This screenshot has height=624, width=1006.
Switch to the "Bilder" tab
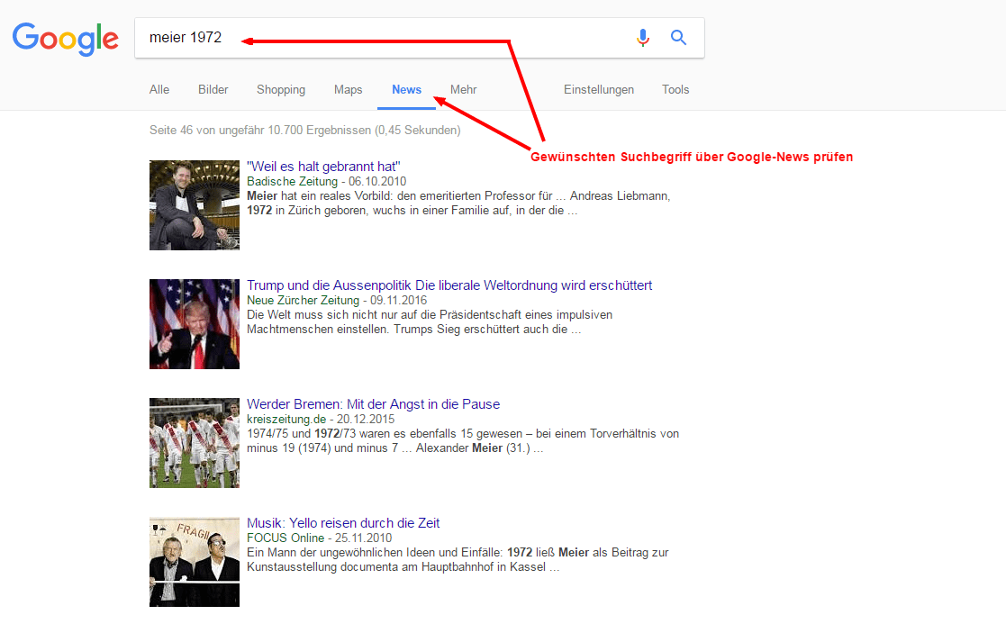point(213,89)
